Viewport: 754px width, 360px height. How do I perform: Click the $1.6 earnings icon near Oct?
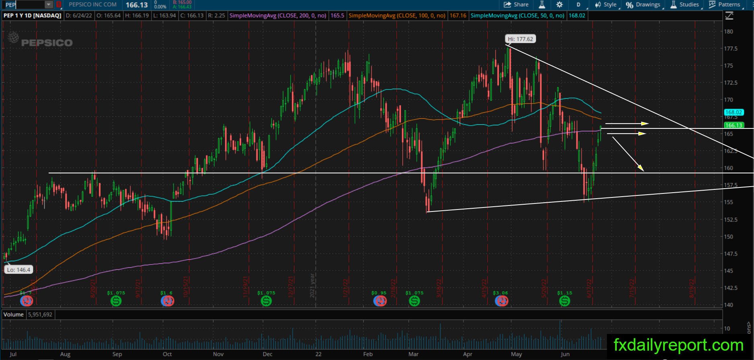coord(167,301)
